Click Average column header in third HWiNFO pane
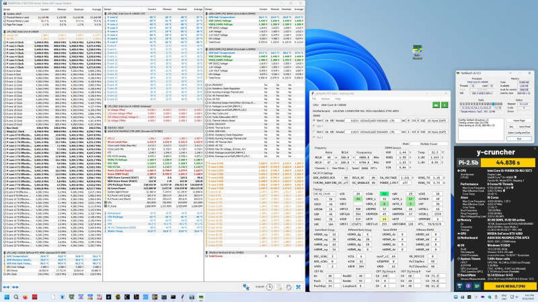This screenshot has width=538, height=302. tap(299, 9)
